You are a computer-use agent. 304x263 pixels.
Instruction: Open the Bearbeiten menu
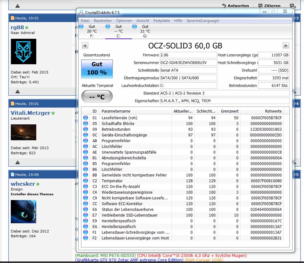(x=103, y=21)
